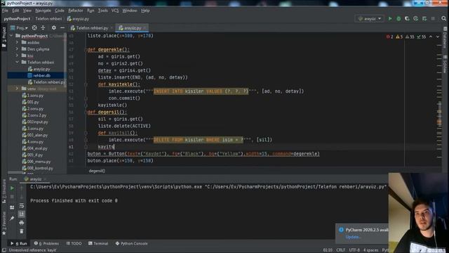Clear the Run console with the trash icon
The width and height of the screenshot is (449, 253).
click(x=22, y=231)
